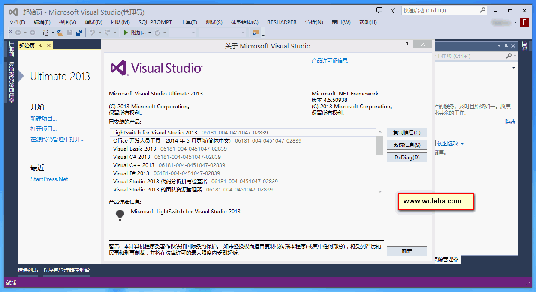Open the RESHARPER menu
Screen dimensions: 536x292
coord(282,22)
